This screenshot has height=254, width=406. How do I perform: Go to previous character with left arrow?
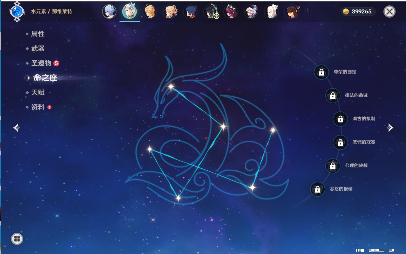point(16,128)
